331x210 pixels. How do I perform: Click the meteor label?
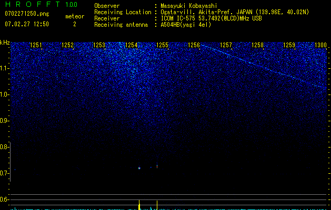coord(75,16)
